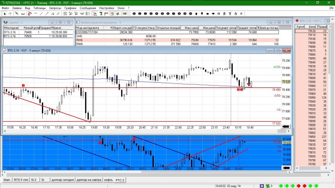The height and width of the screenshot is (188, 335).
Task: Activate the zoom magnifier tool
Action: point(17,14)
